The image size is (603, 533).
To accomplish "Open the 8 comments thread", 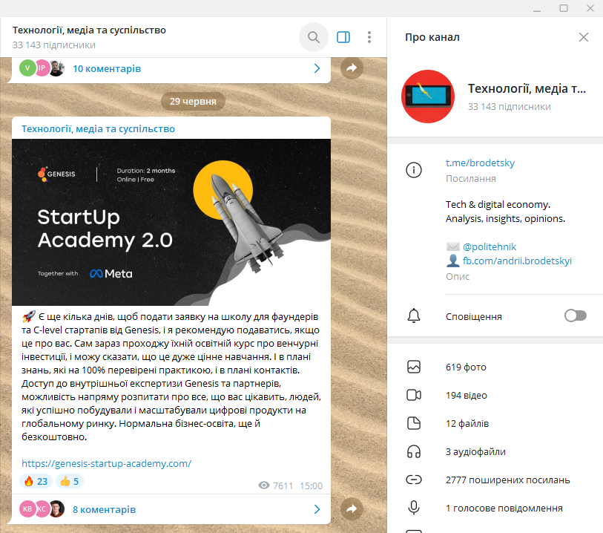I will [x=105, y=509].
